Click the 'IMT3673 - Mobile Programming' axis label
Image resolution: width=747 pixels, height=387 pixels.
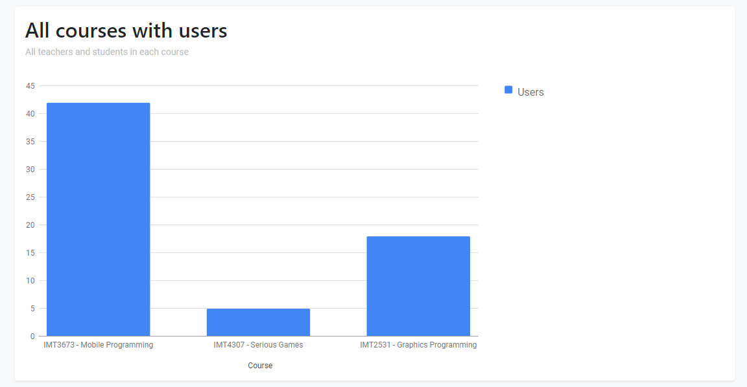[98, 345]
